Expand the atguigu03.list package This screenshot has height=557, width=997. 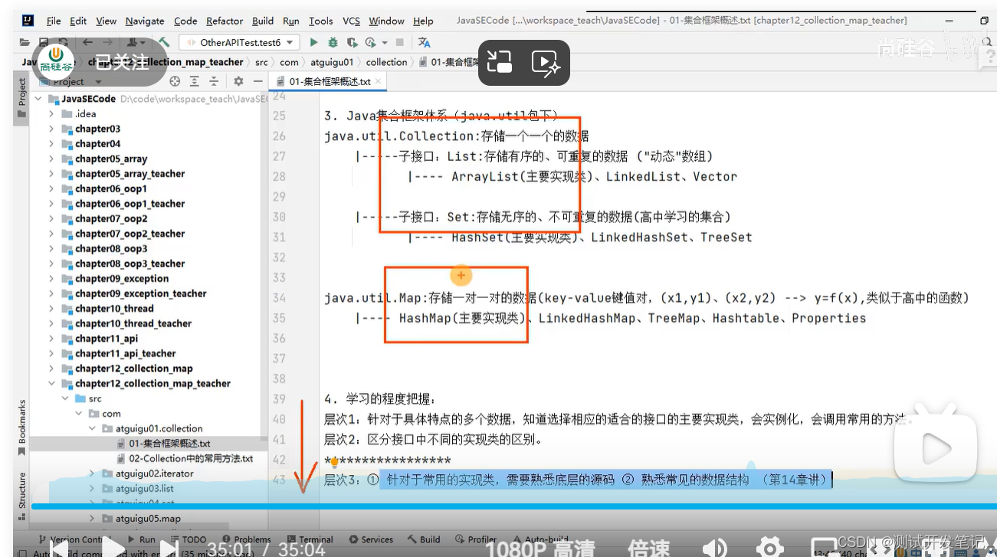[93, 488]
